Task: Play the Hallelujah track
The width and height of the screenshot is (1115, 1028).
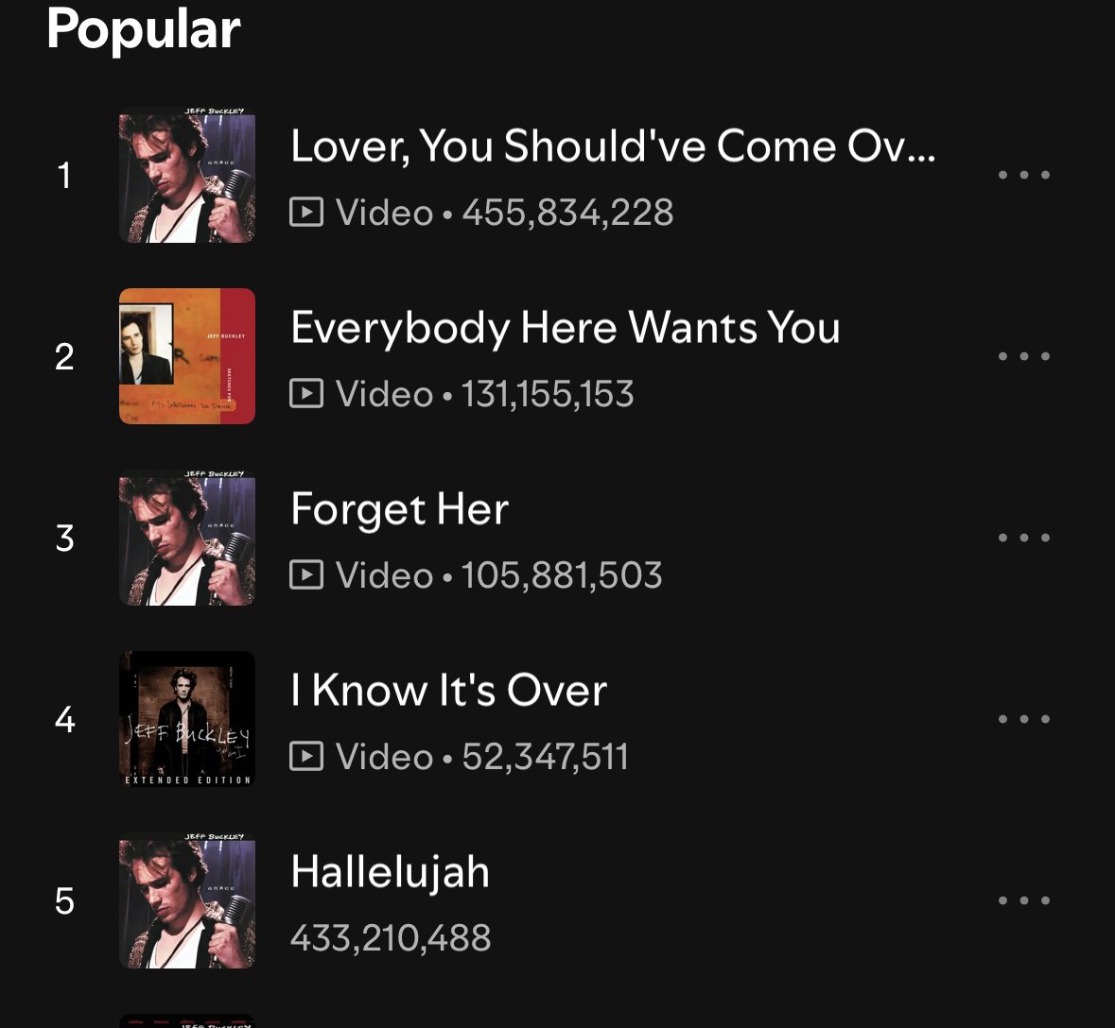Action: point(390,872)
